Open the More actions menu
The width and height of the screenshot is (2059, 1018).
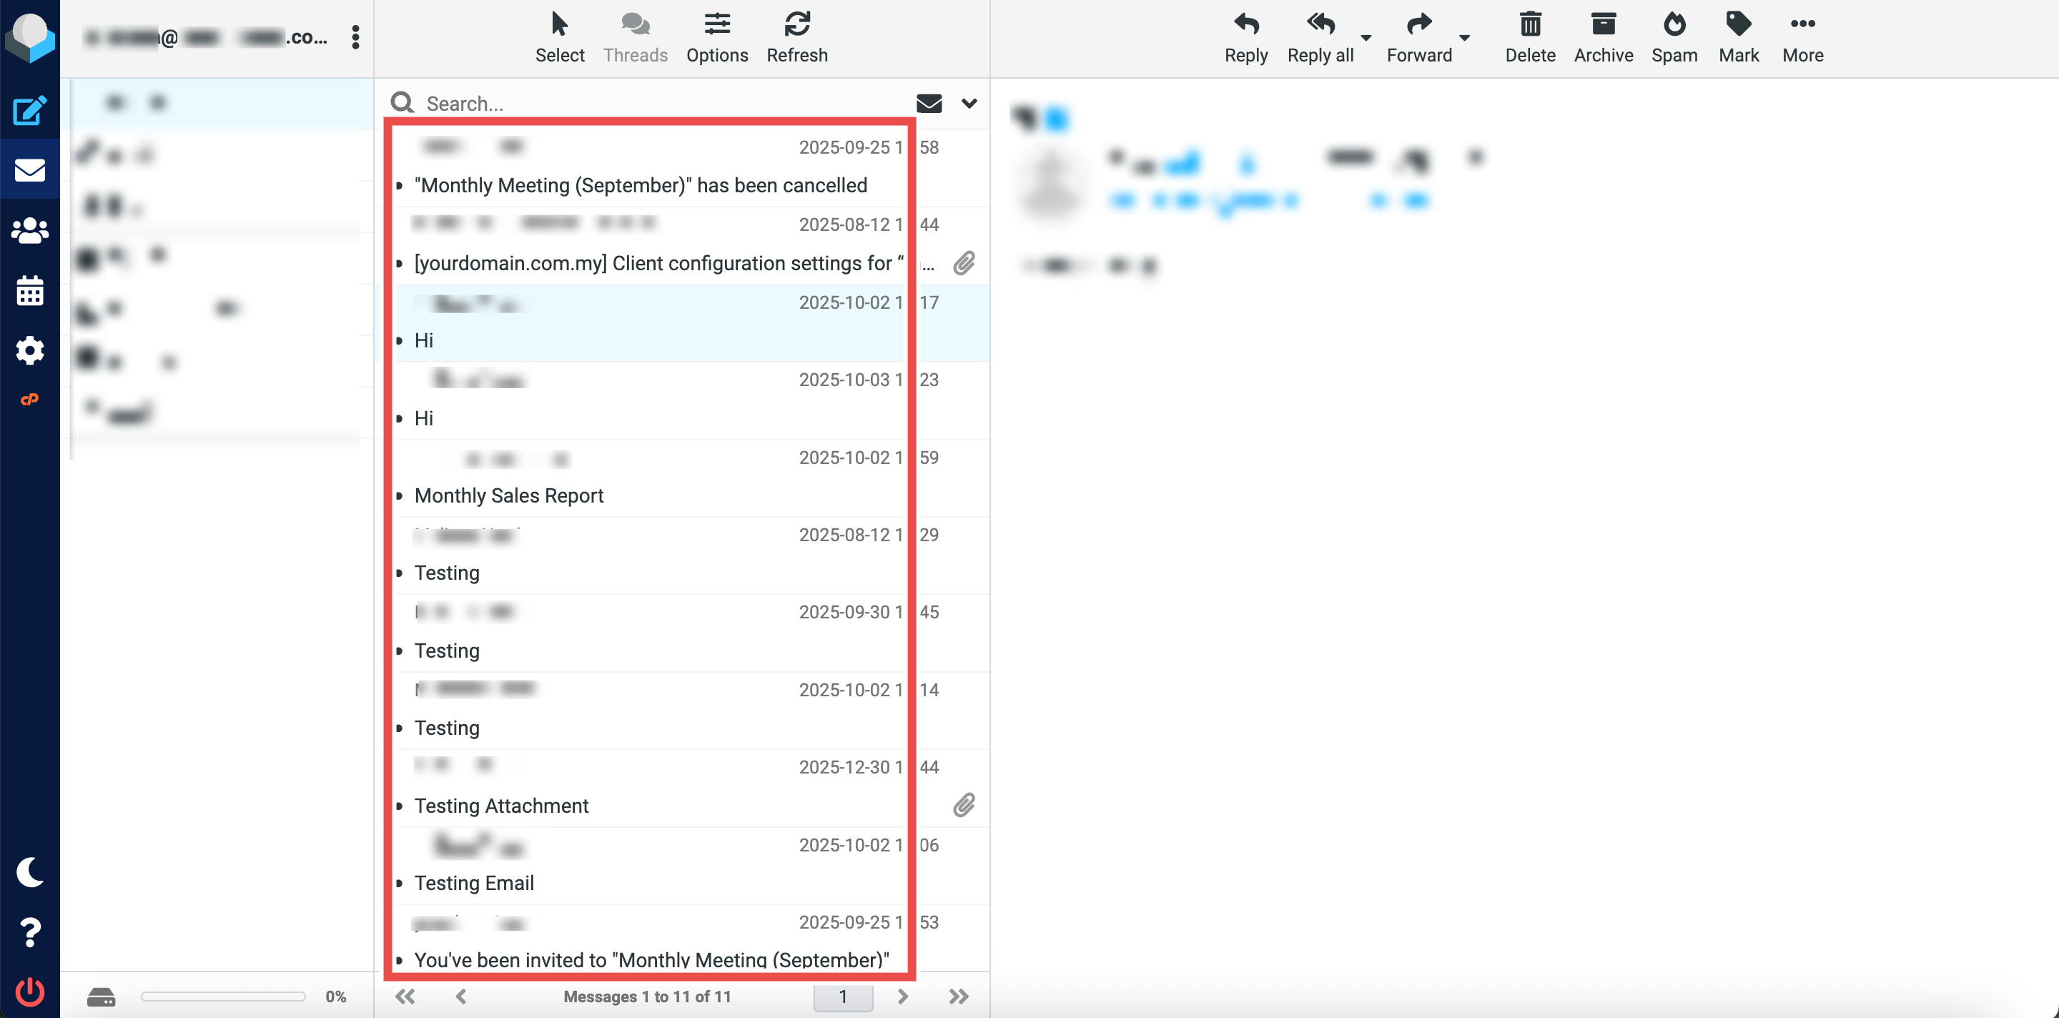[1802, 36]
